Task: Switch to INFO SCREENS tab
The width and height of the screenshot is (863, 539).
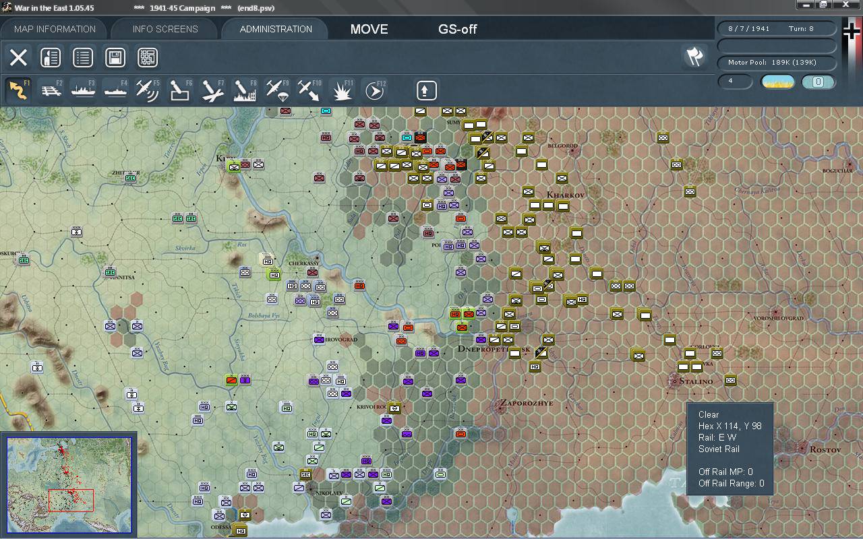Action: [165, 29]
